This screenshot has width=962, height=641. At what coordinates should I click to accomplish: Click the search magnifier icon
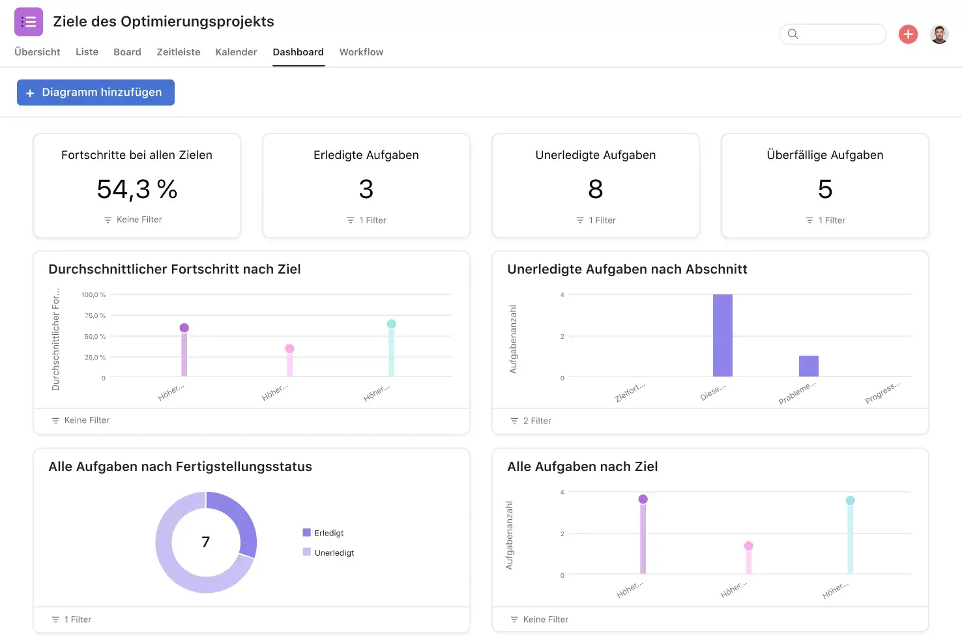point(793,34)
